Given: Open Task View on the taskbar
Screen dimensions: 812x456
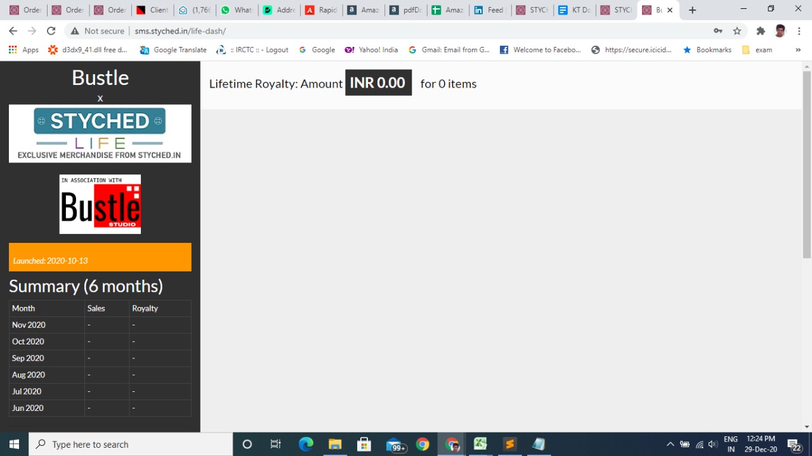Looking at the screenshot, I should tap(275, 444).
